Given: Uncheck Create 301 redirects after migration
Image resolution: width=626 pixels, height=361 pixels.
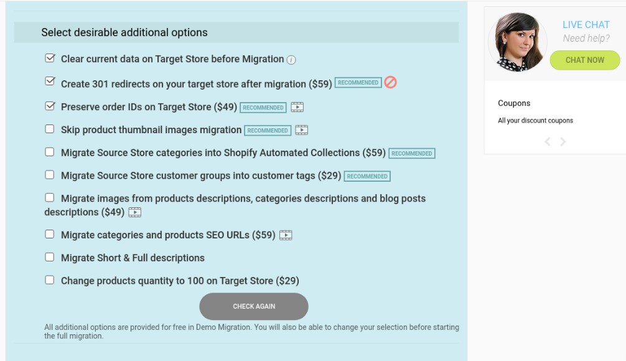Looking at the screenshot, I should tap(49, 81).
